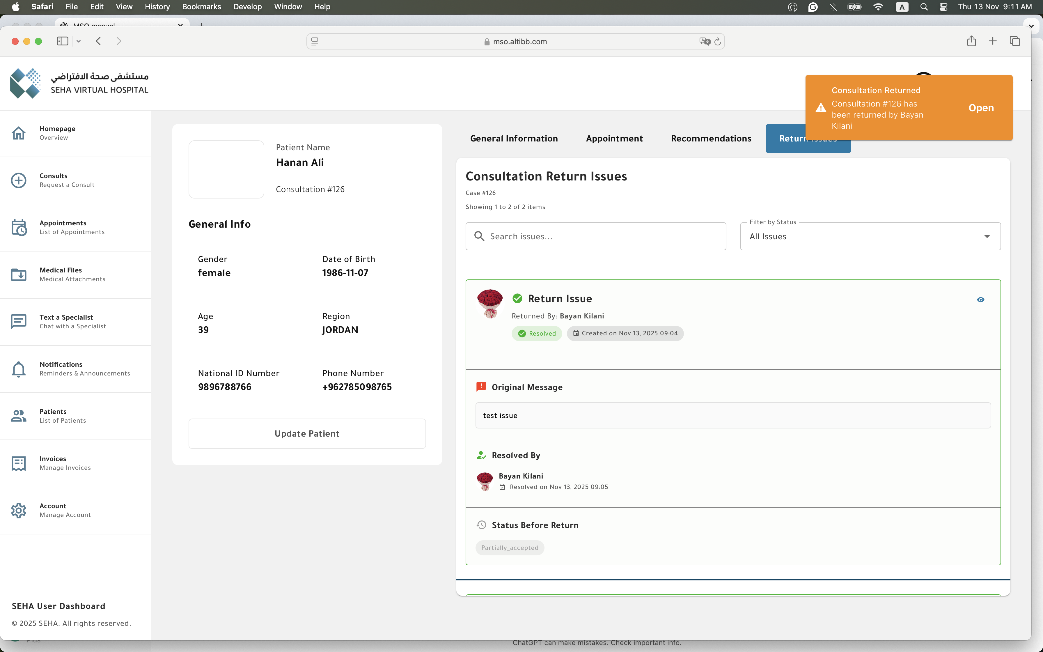
Task: Toggle Safari sidebar show/hide button
Action: coord(63,41)
